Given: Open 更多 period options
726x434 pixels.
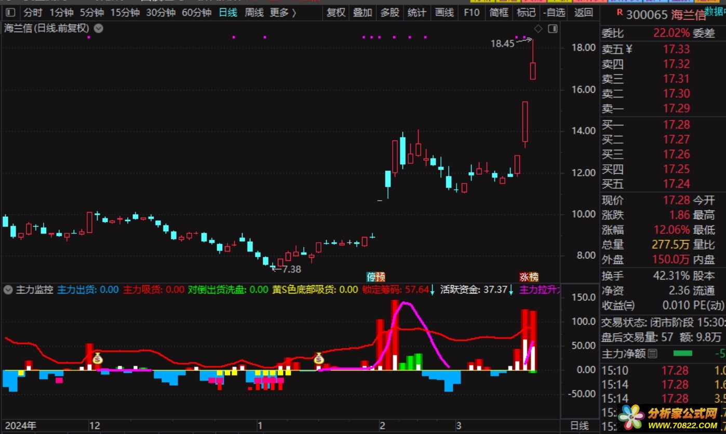Looking at the screenshot, I should coord(283,12).
